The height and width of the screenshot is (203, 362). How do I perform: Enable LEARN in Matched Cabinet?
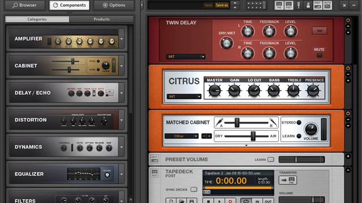pyautogui.click(x=299, y=136)
